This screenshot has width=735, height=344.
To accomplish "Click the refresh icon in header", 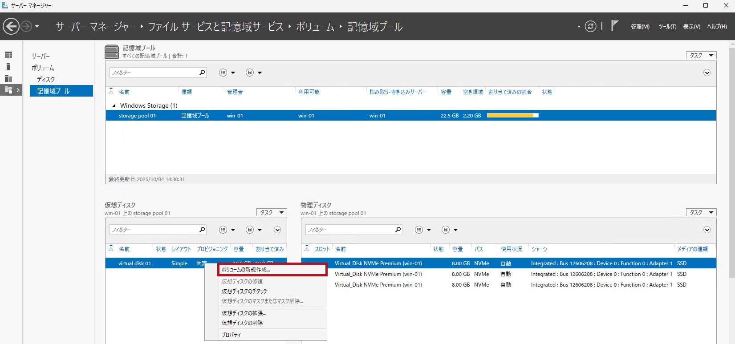I will click(590, 27).
